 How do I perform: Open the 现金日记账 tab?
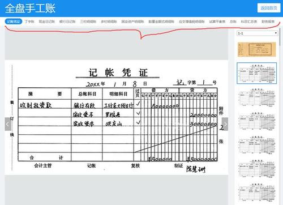click(x=47, y=22)
